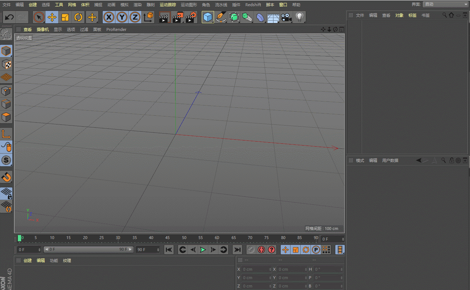Viewport: 470px width, 290px height.
Task: Toggle the Snap magnet icon in left sidebar
Action: pos(6,177)
